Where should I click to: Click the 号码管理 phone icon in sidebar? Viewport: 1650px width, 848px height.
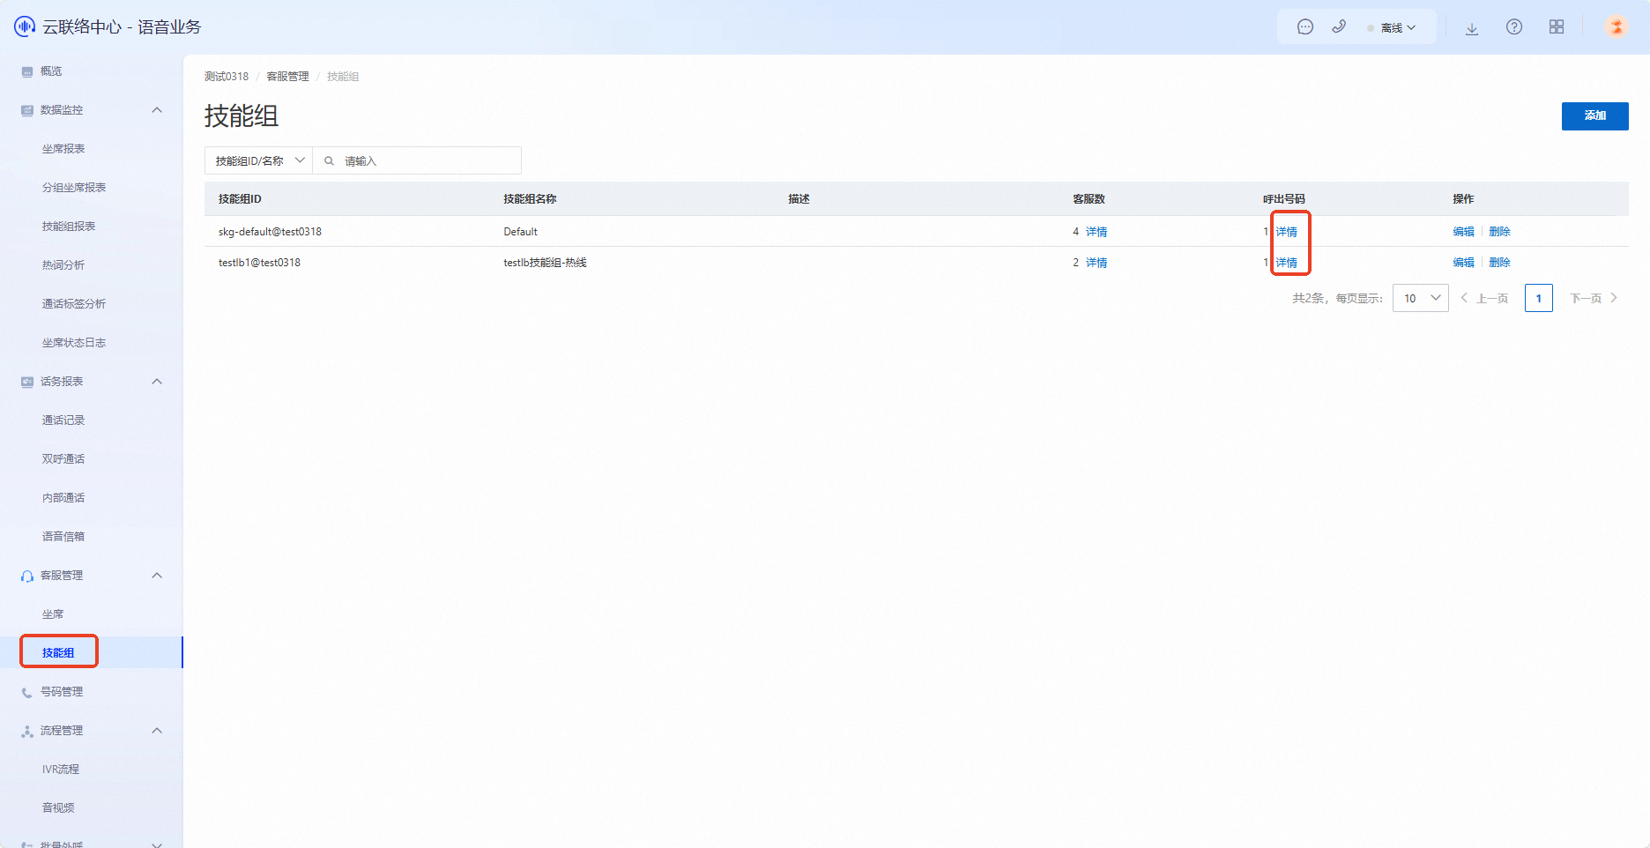[x=27, y=692]
